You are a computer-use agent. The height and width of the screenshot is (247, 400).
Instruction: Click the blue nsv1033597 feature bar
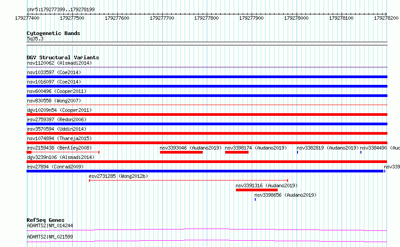click(207, 77)
